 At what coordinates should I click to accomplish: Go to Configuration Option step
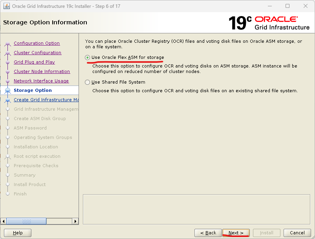(x=37, y=43)
